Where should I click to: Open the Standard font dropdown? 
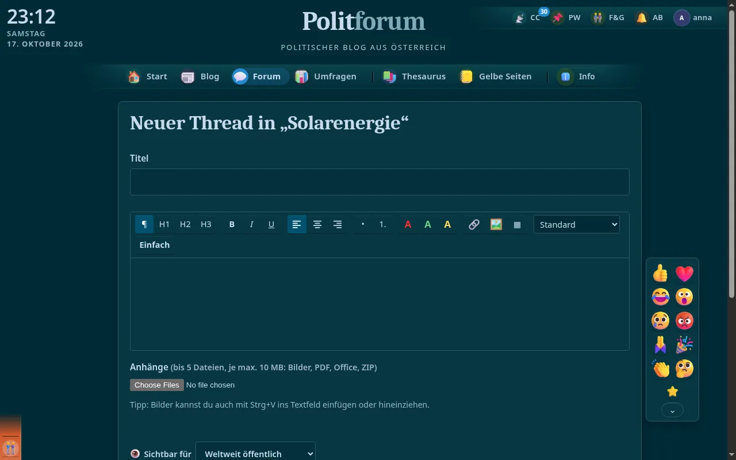pos(576,224)
